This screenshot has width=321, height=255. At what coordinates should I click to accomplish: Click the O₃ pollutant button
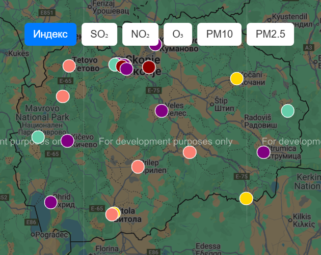coord(178,34)
